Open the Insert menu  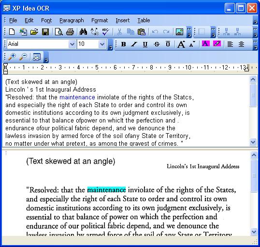click(x=123, y=20)
